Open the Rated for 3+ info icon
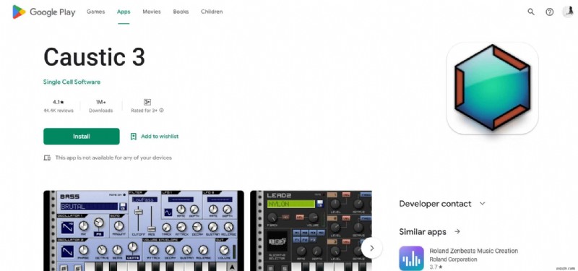 pos(161,111)
